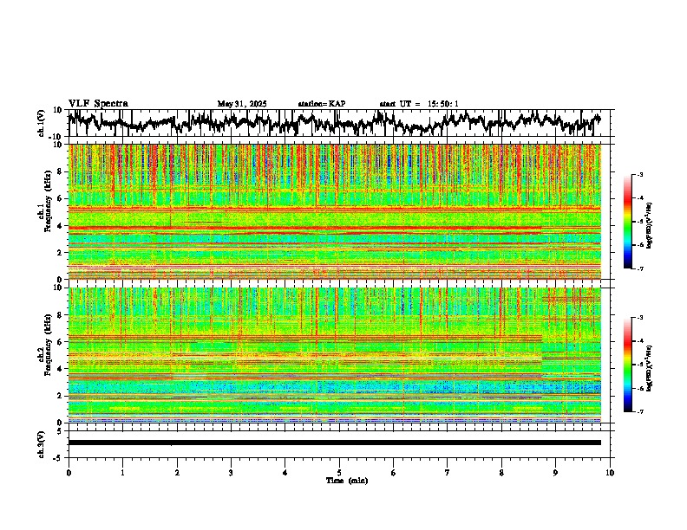Screen dimensions: 687x530
Task: Click the "-5" tick on ch.3(V) axis
Action: point(59,458)
